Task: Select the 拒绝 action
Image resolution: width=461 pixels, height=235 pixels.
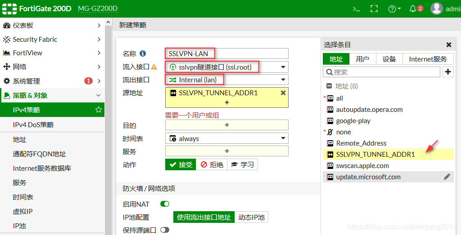Action: [212, 164]
